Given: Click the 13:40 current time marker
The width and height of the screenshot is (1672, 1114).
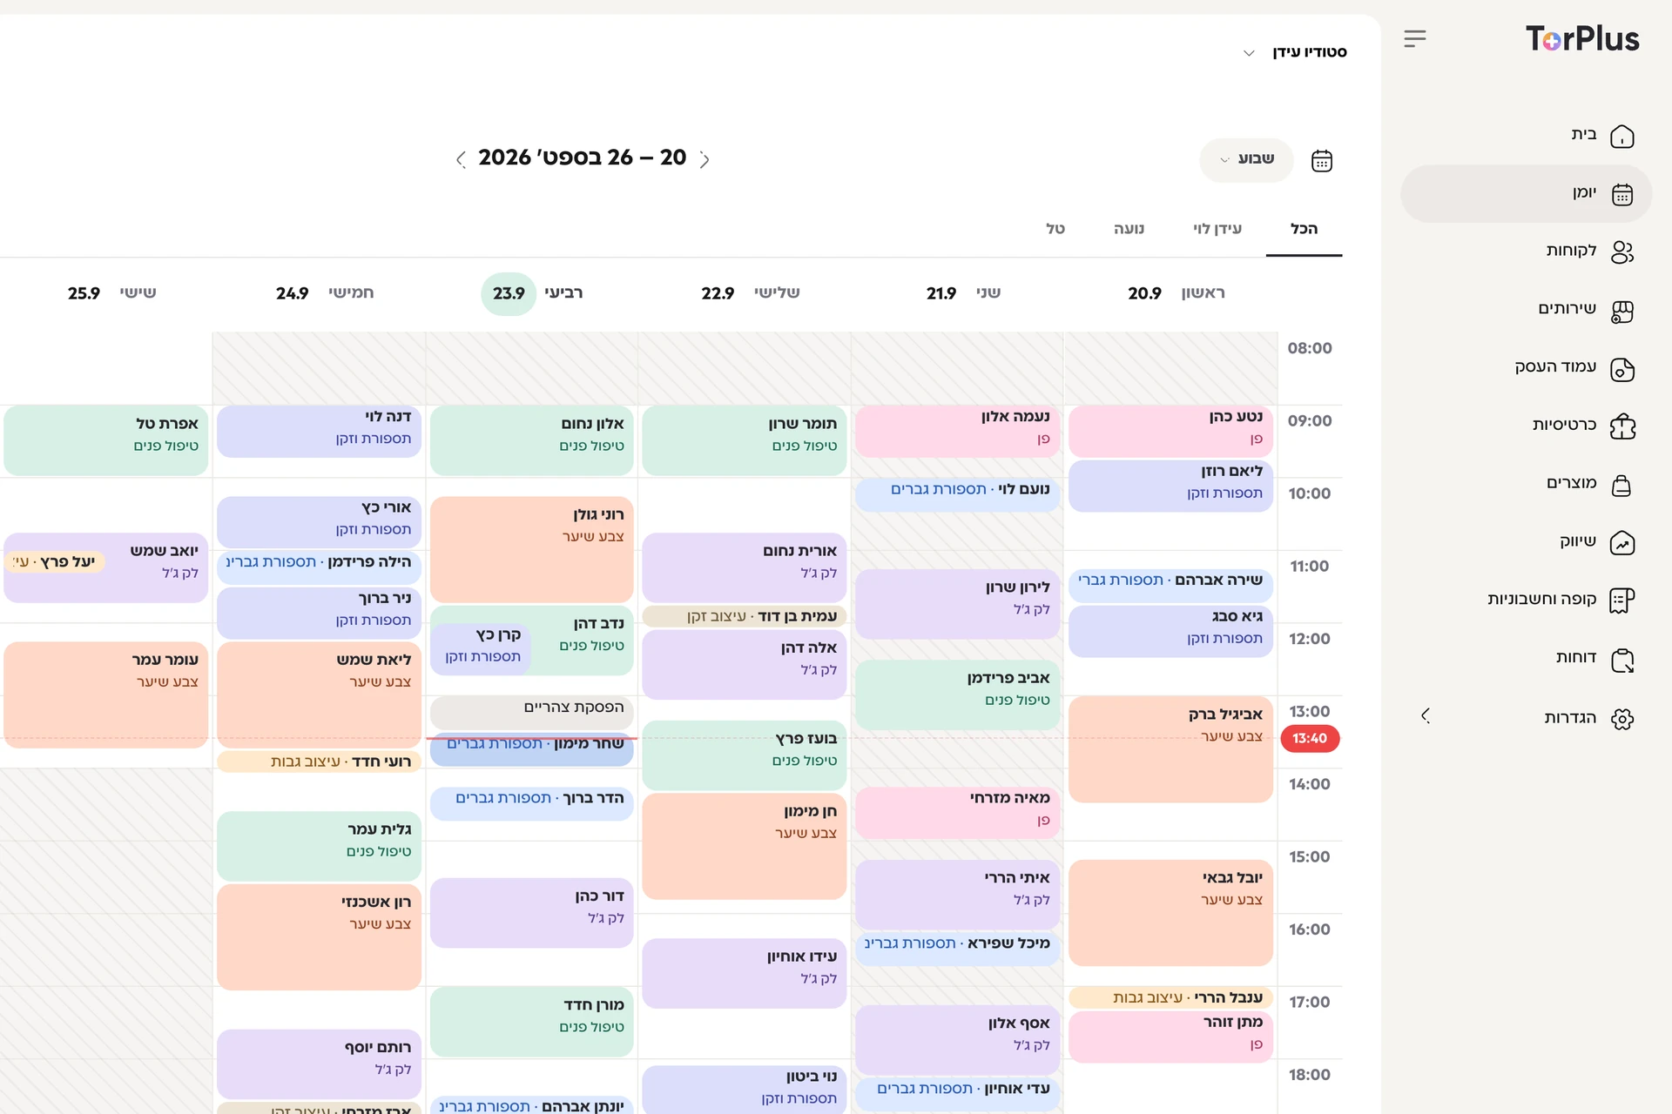Looking at the screenshot, I should coord(1310,738).
